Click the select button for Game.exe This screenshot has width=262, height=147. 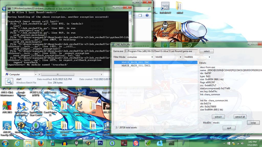[206, 51]
